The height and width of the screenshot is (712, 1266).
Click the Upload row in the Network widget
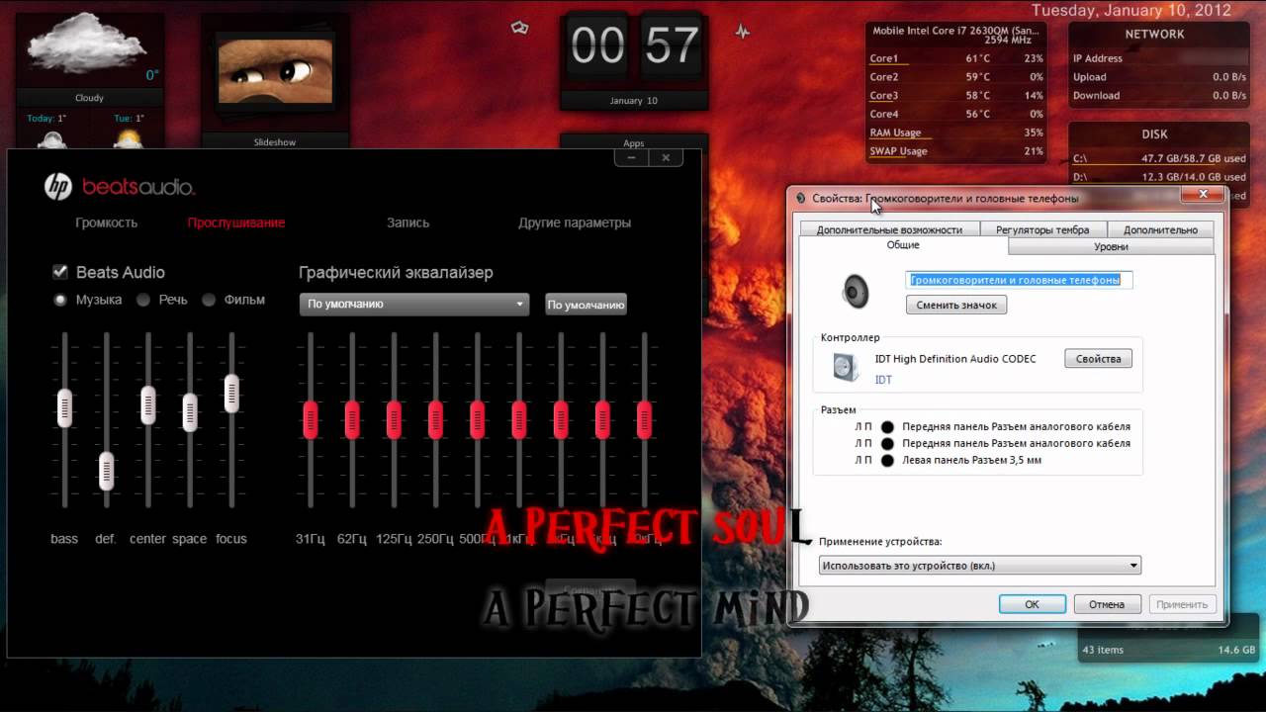pyautogui.click(x=1159, y=77)
